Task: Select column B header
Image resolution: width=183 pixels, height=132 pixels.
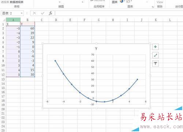Action: point(27,20)
